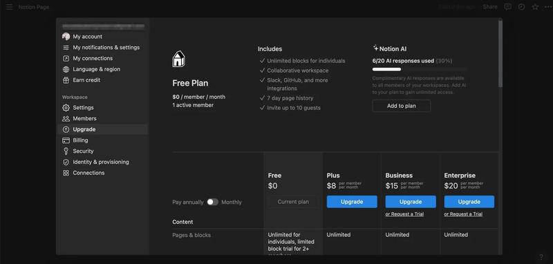Click the Settings gear icon
Screen dimensions: 553x264
tap(66, 108)
